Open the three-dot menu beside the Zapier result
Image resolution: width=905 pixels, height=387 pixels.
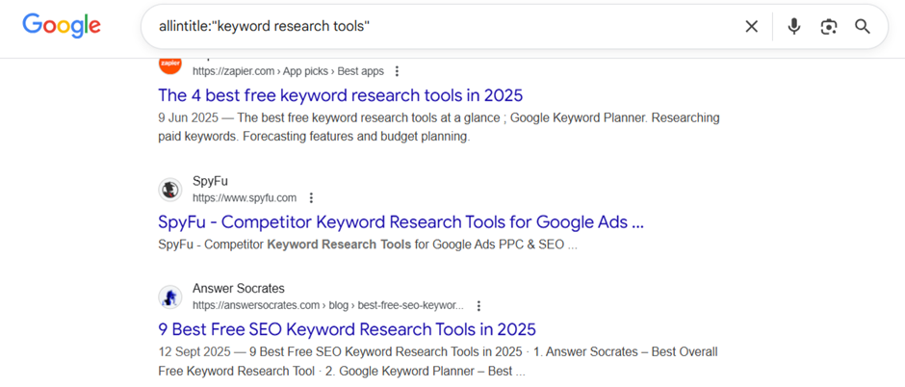point(397,71)
